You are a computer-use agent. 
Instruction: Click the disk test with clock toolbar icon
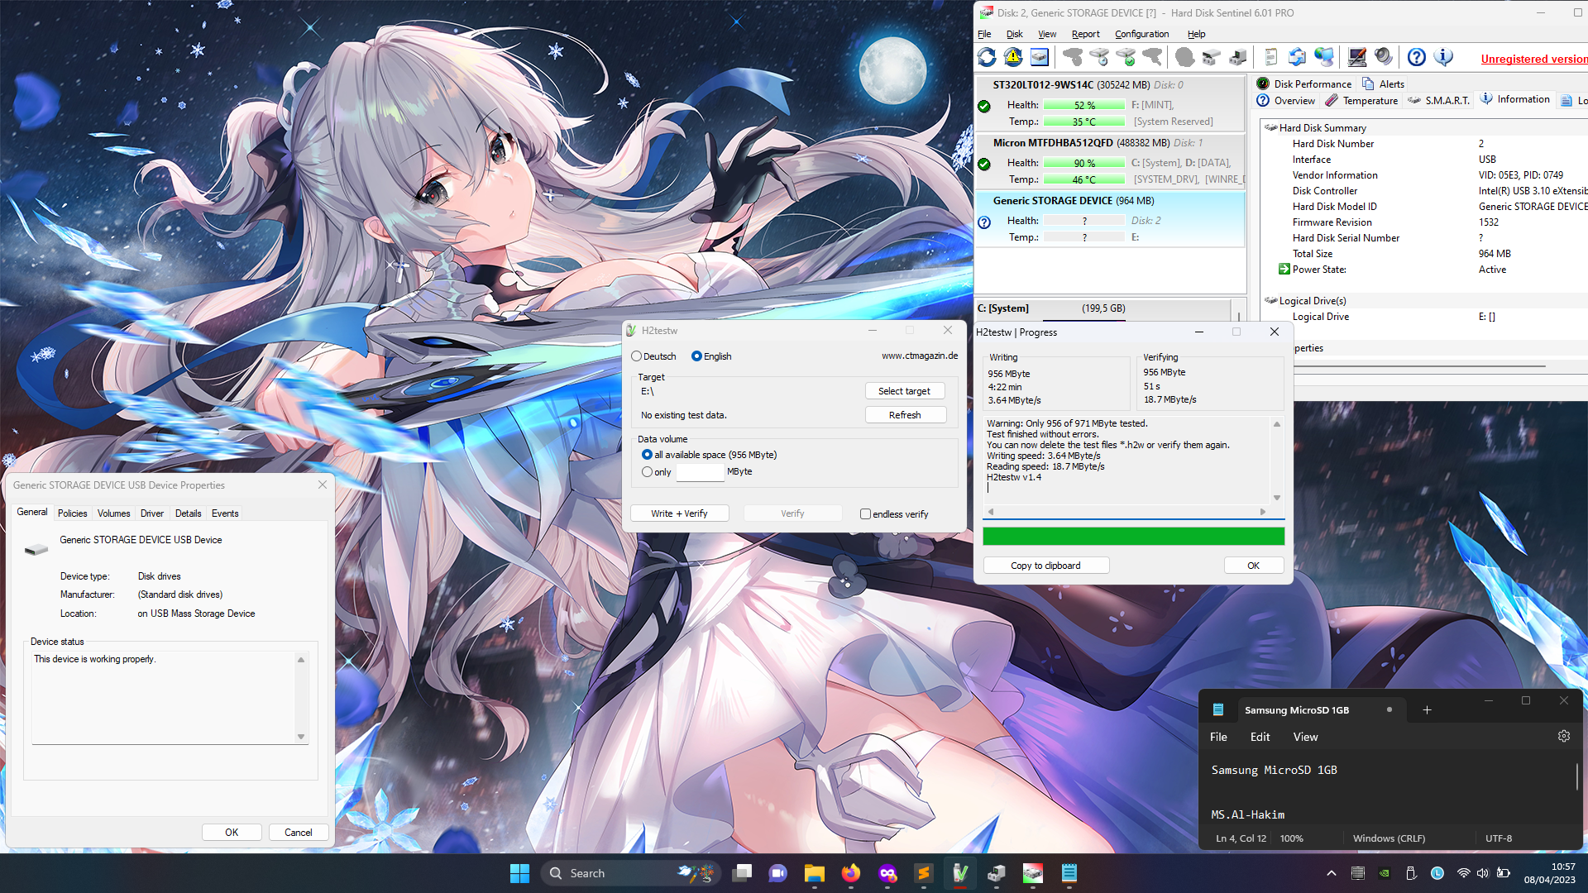[1099, 57]
